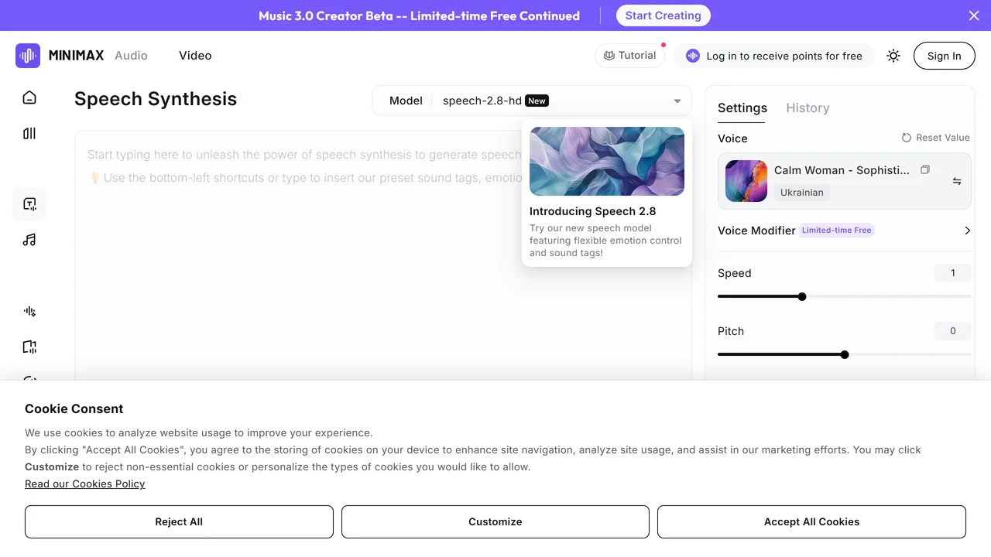Click the sidebar icon with three vertical bars
Screen dimensions: 991x557
coord(29,133)
